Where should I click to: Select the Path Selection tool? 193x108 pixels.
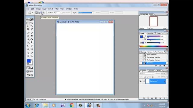[x=28, y=46]
